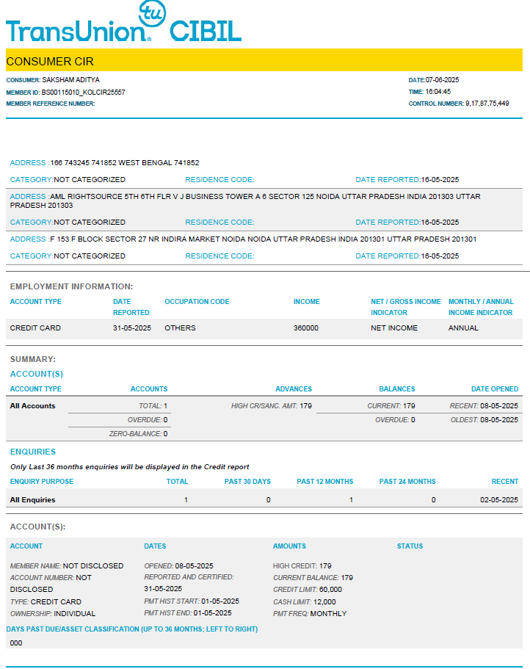Click control number 9,17,87,75,449
Screen dimensions: 530x669
coord(487,104)
